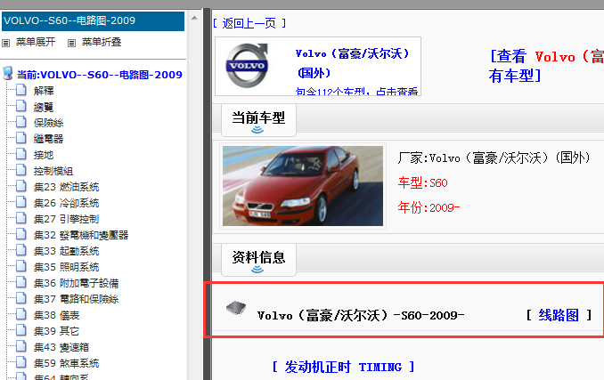This screenshot has height=380, width=604.
Task: Click the page icon next to 集59 煞車系統
Action: (x=21, y=362)
